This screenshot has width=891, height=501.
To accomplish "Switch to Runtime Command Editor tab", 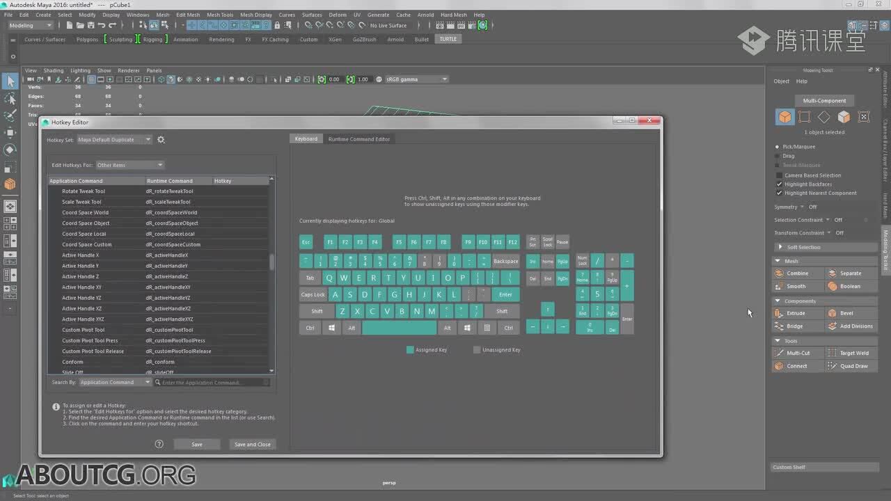I will tap(358, 139).
